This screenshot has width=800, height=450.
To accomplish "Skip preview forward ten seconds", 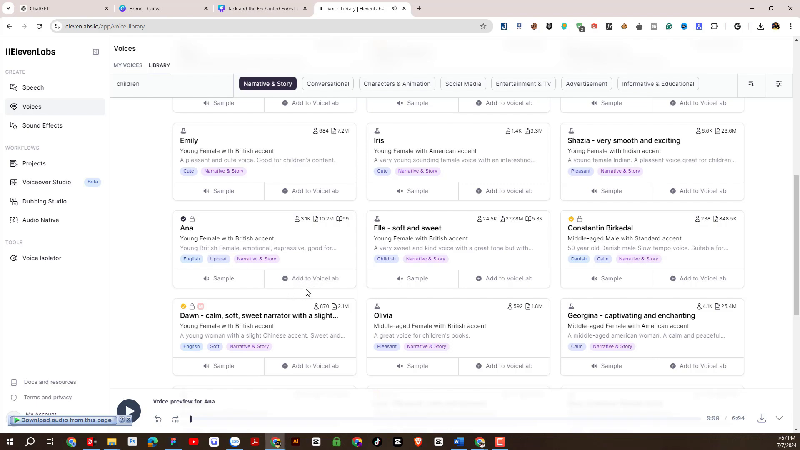I will click(175, 419).
